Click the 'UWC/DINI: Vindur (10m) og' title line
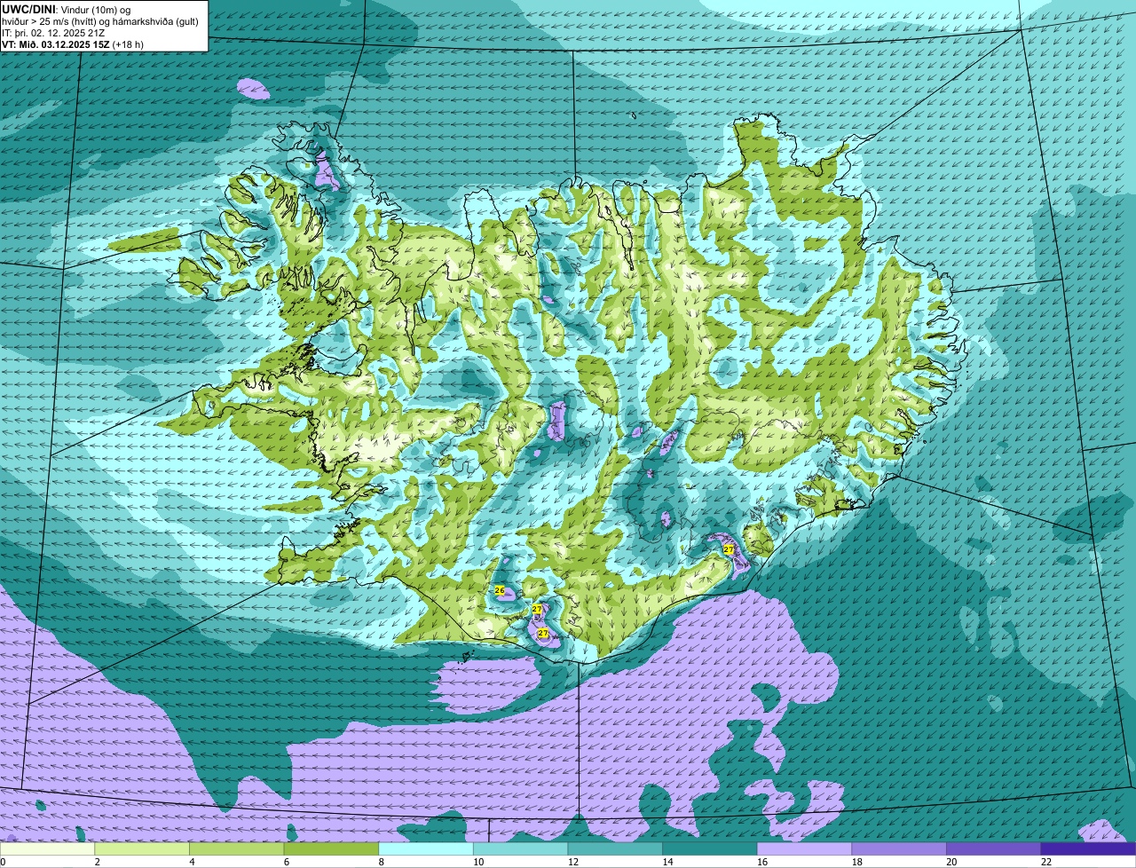 66,8
